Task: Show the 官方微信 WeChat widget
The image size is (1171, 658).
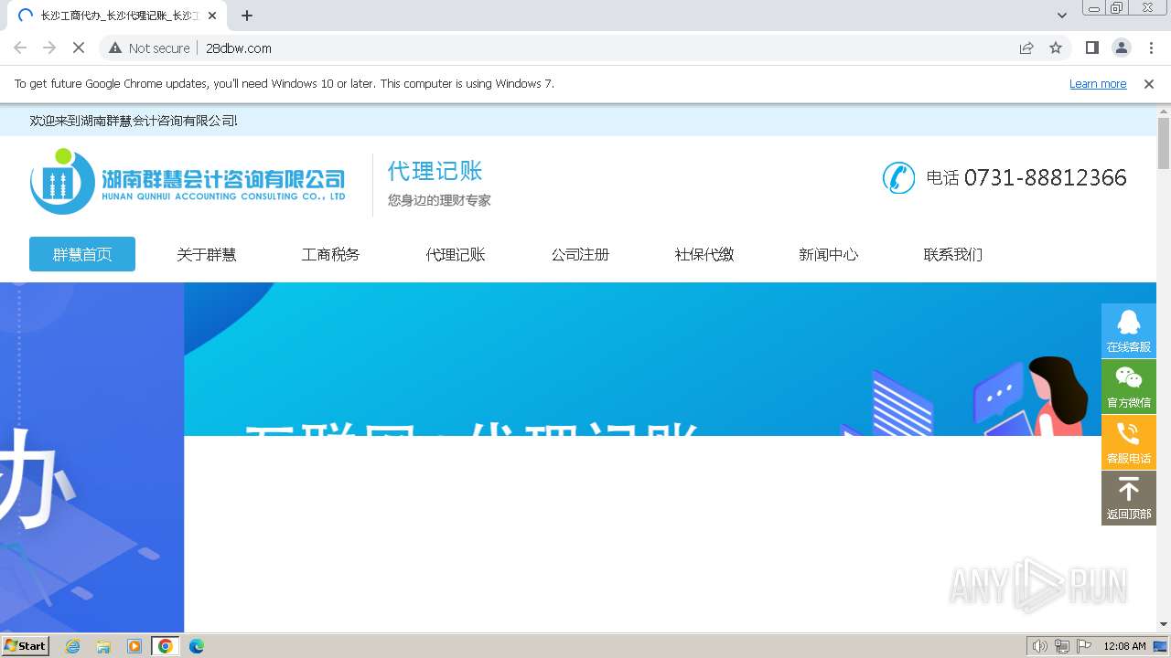Action: pyautogui.click(x=1129, y=387)
